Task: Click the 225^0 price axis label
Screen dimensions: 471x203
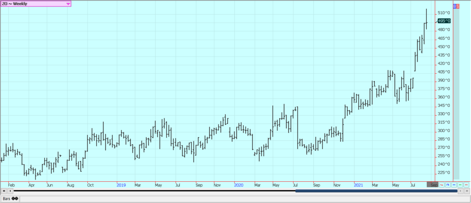Action: (444, 173)
